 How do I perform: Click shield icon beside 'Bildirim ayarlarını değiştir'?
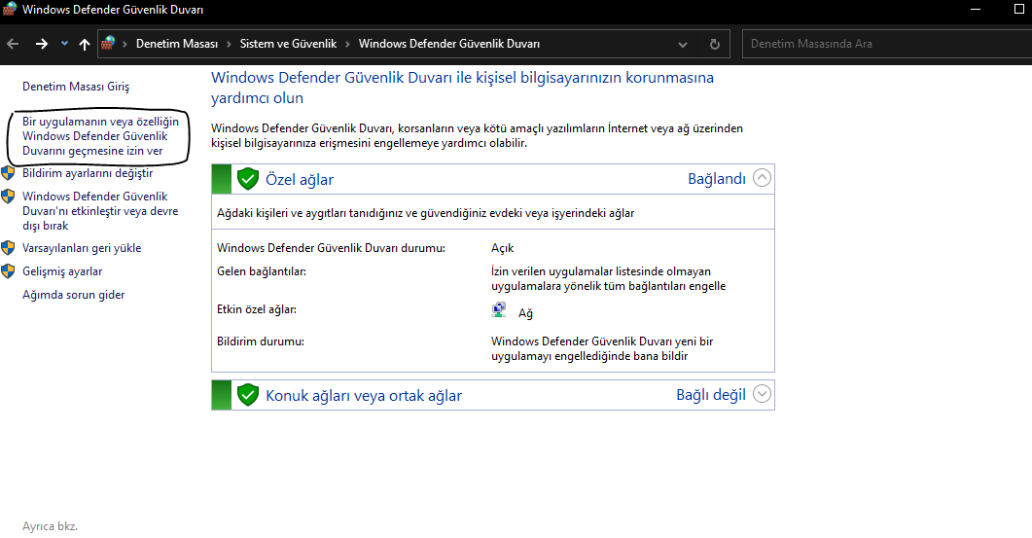click(x=8, y=173)
